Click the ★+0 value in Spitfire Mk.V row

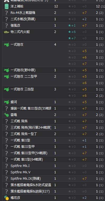coord(72,172)
